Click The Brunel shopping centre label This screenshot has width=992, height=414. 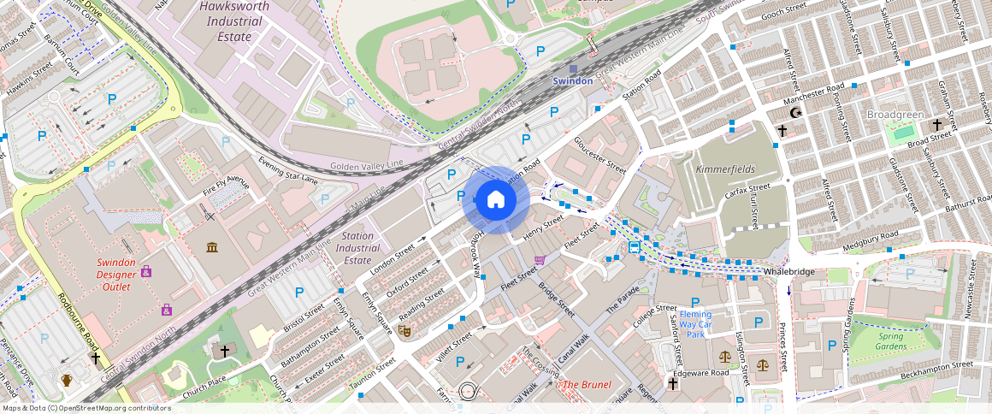(586, 385)
